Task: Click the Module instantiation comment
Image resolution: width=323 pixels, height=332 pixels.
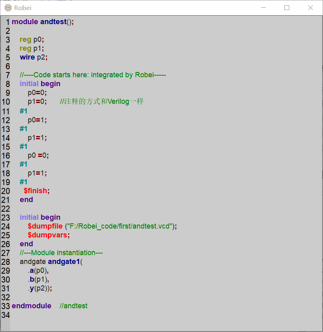Action: [x=61, y=253]
